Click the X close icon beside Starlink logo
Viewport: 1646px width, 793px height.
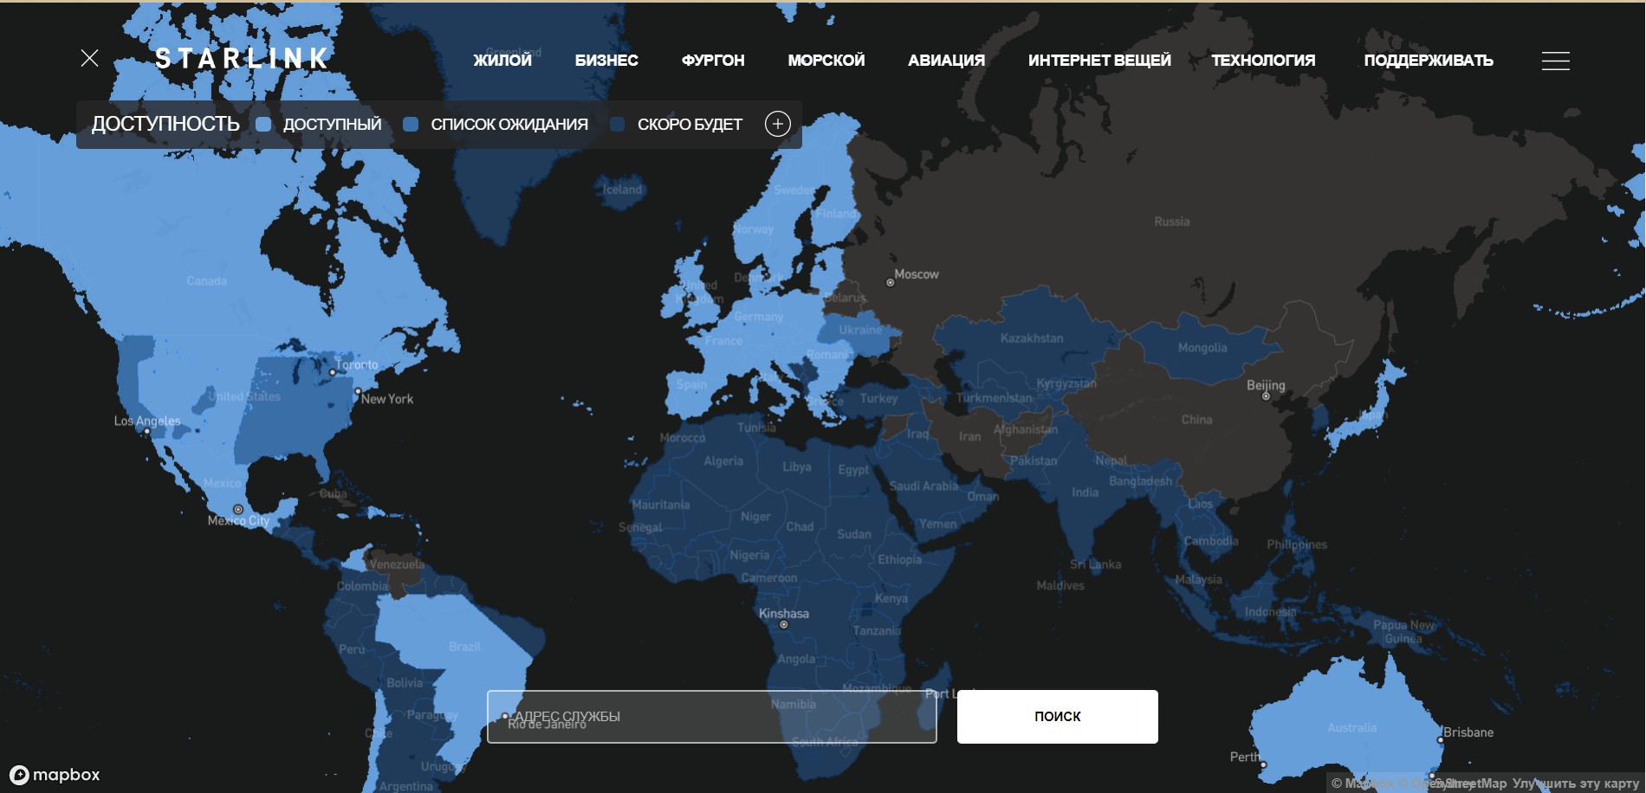pyautogui.click(x=89, y=58)
